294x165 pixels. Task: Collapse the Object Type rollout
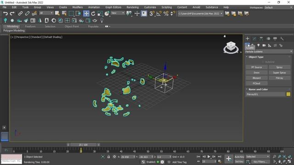coord(256,57)
